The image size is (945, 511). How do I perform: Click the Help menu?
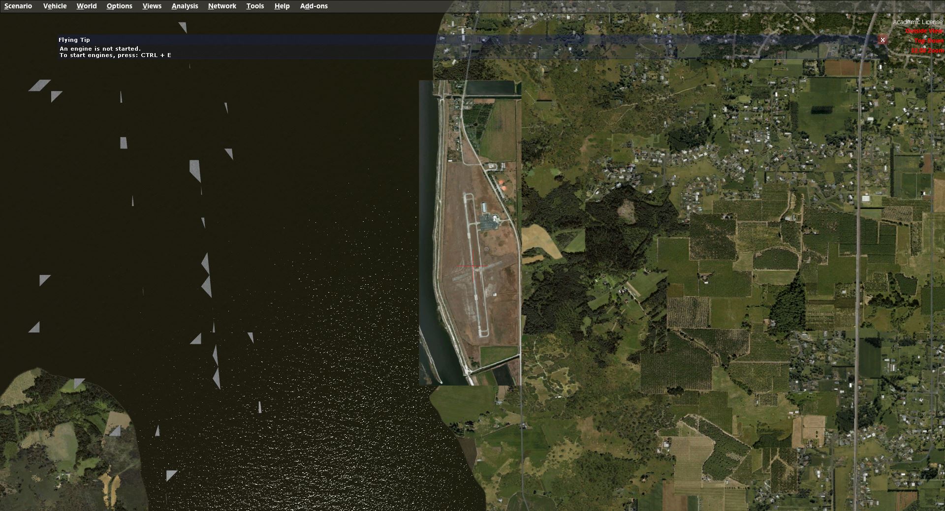tap(282, 6)
